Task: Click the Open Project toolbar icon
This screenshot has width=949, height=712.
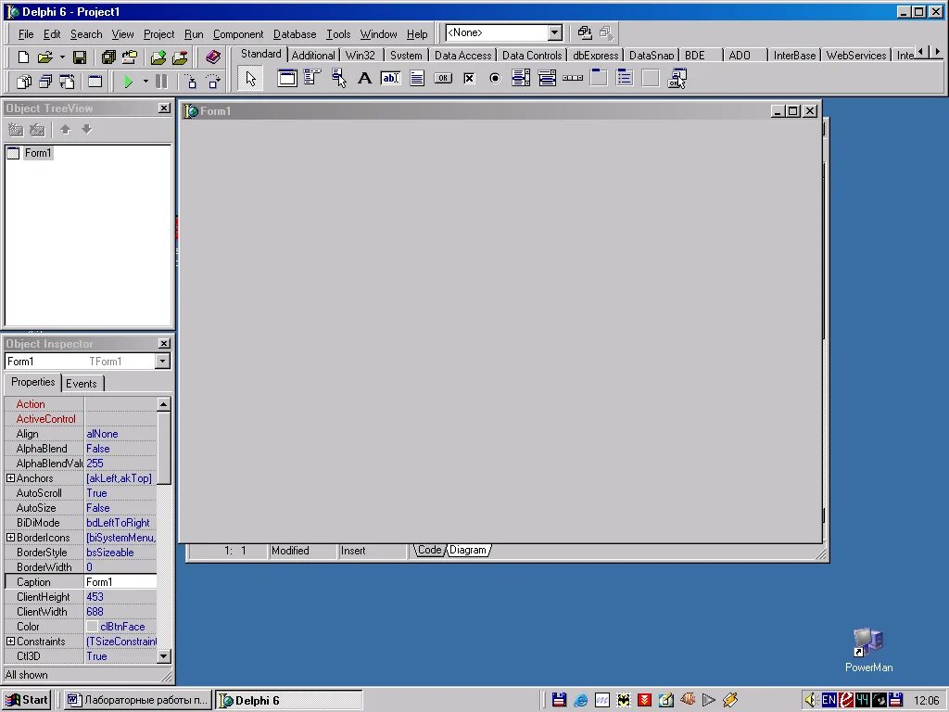Action: click(x=130, y=57)
